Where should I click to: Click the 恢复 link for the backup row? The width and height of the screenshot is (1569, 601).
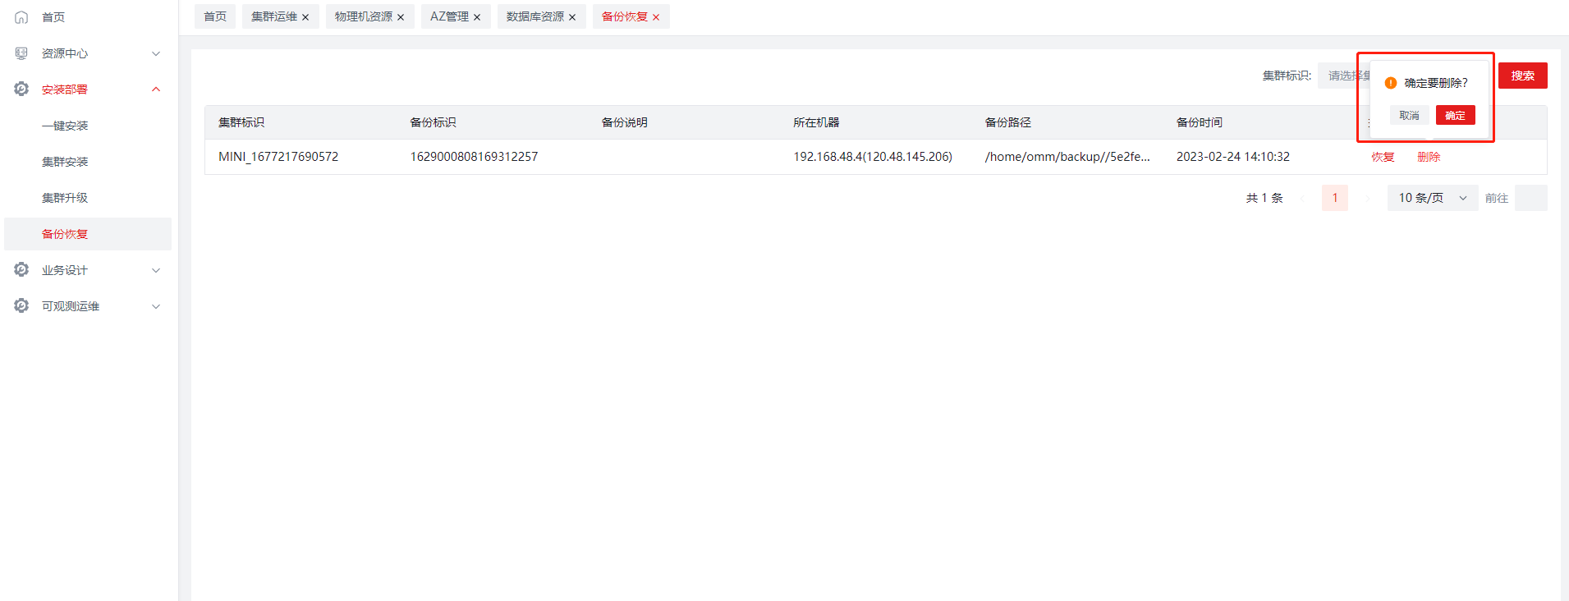click(x=1383, y=157)
